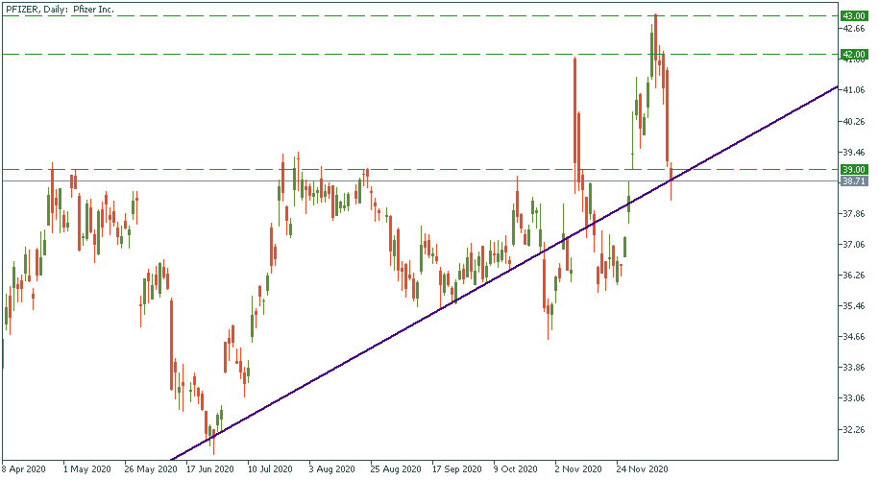
Task: Click the 24 Nov 2020 date label
Action: point(641,470)
